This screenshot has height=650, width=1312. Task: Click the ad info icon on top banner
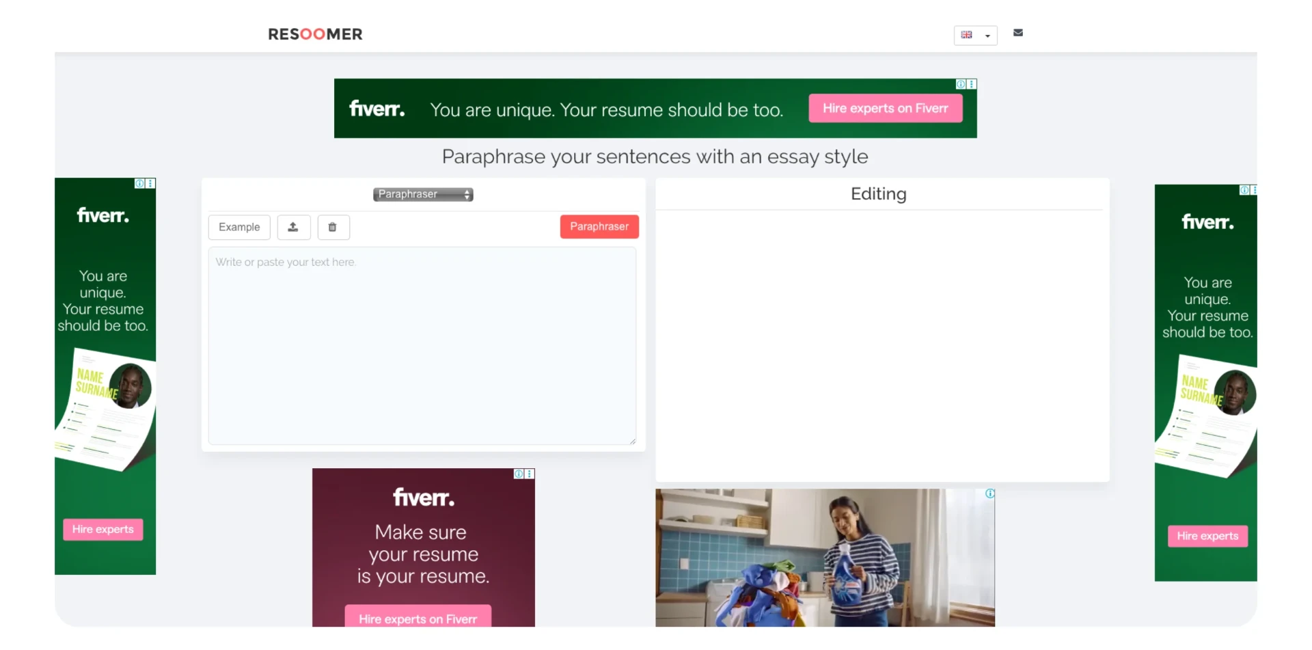pyautogui.click(x=961, y=84)
